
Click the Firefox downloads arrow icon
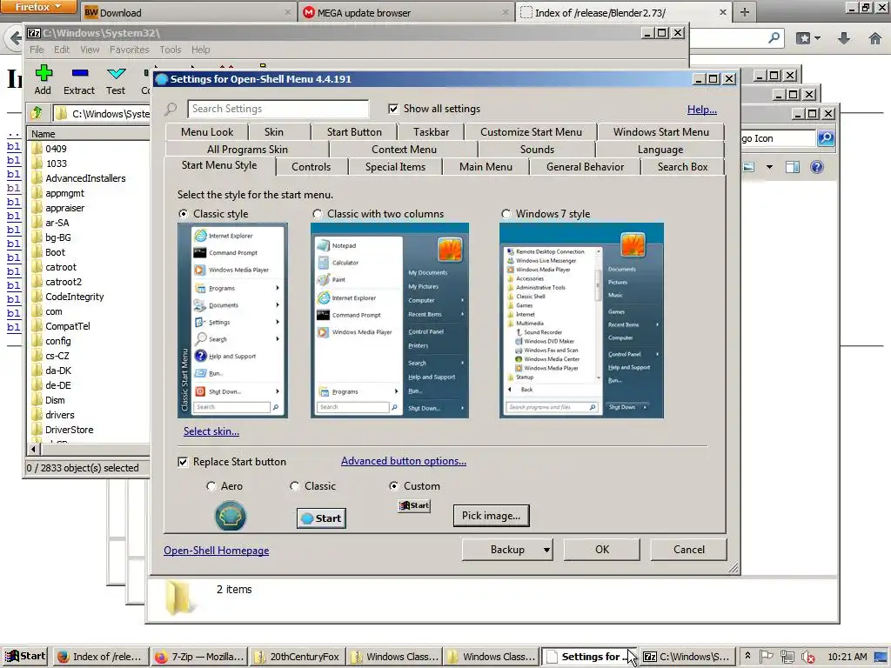(x=844, y=38)
